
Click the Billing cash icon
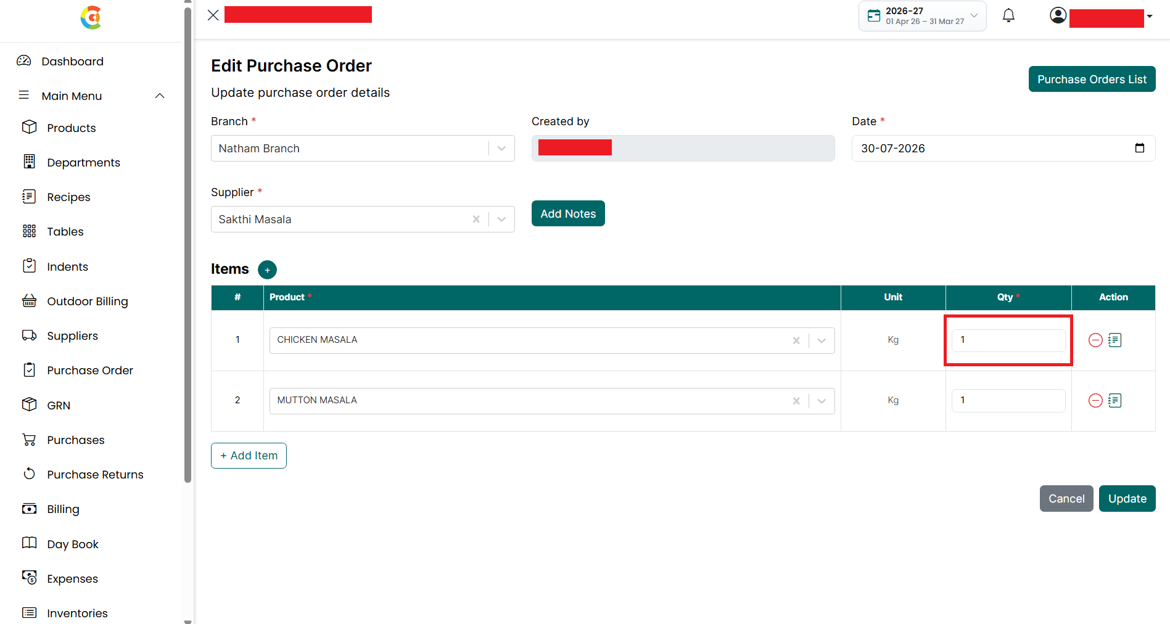click(29, 509)
